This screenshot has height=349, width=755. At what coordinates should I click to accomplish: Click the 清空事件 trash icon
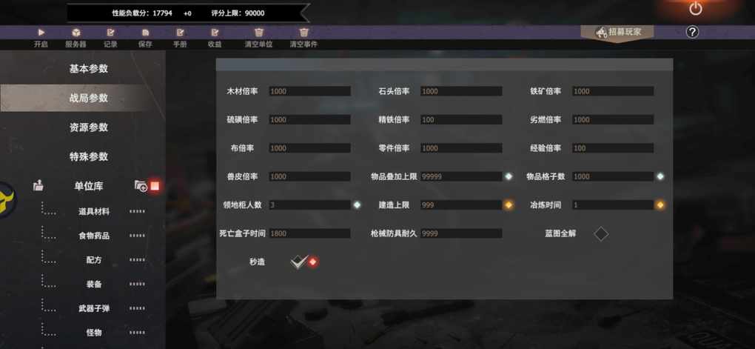tap(303, 33)
